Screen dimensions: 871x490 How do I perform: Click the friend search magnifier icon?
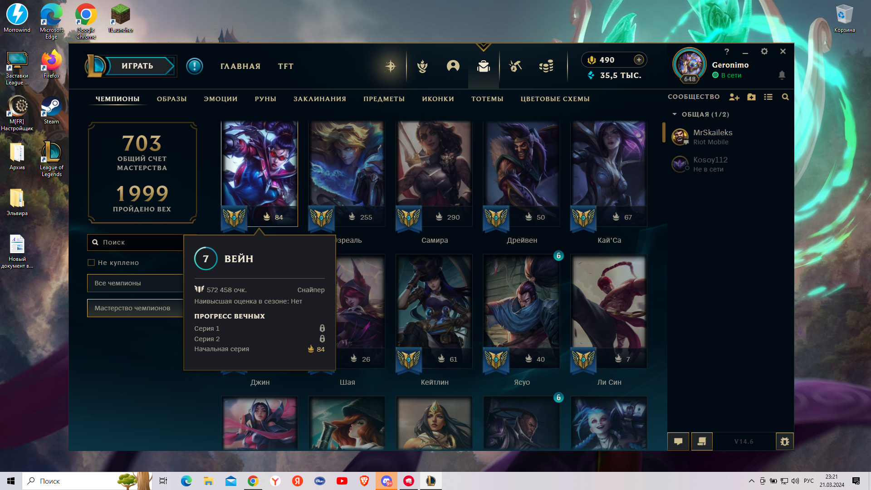click(x=785, y=97)
